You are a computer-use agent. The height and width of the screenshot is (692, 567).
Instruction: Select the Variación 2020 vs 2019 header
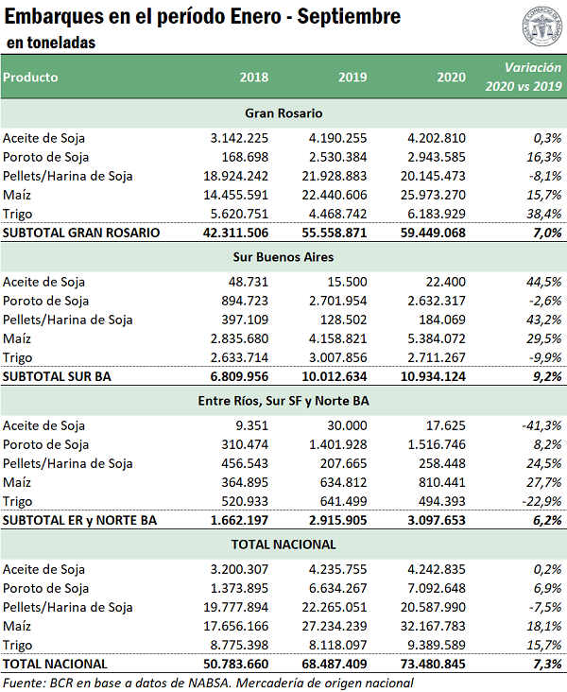coord(523,78)
